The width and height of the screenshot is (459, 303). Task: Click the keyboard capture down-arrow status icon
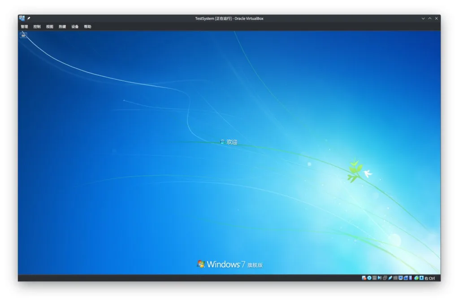click(421, 278)
